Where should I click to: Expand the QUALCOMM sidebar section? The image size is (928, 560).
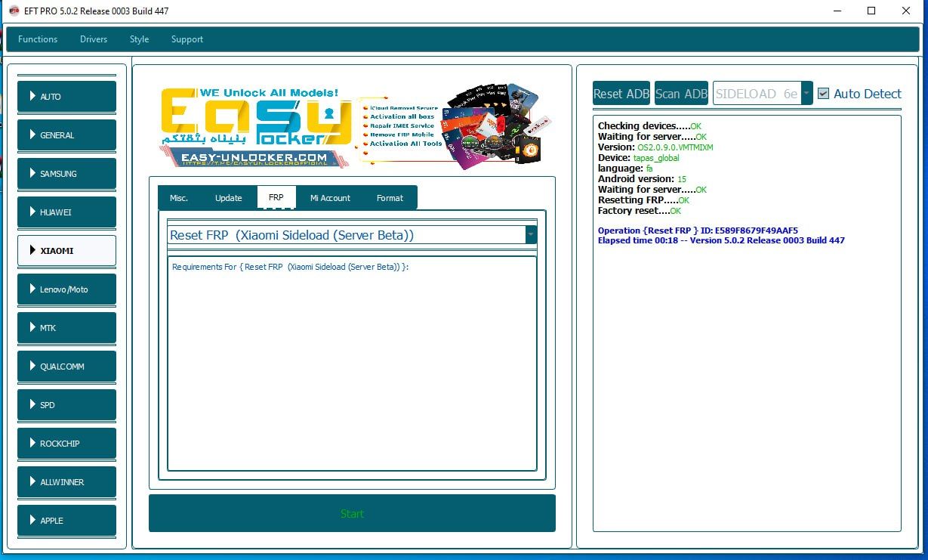coord(66,367)
